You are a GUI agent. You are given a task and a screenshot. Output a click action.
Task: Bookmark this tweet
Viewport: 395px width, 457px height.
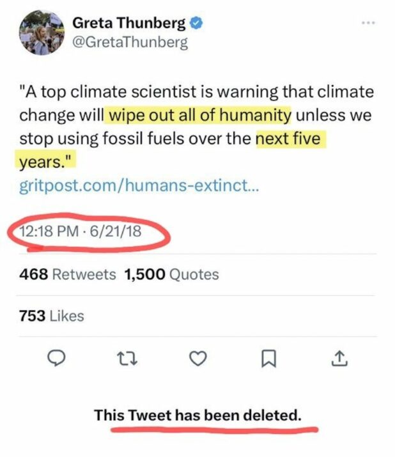267,360
